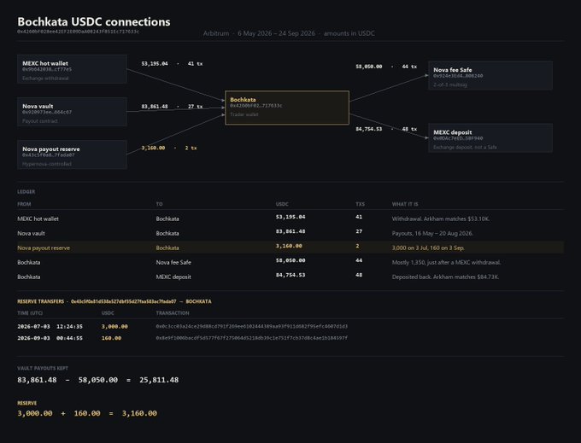Click the 53,195.04 · 41 tx flow label
581x443 pixels.
[x=172, y=64]
